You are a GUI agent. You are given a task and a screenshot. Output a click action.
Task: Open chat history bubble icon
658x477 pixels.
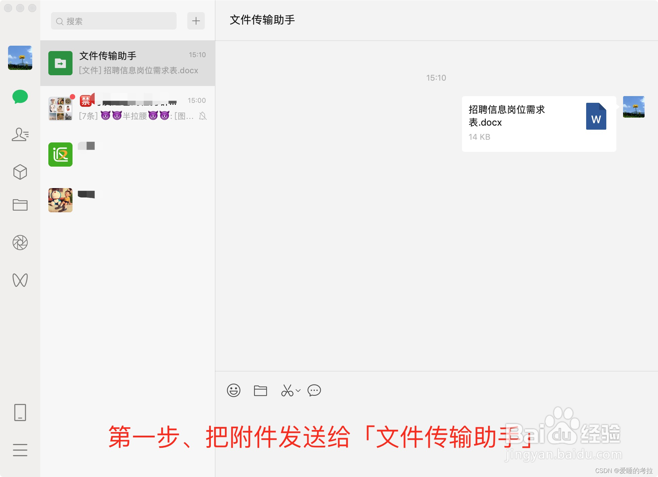(x=314, y=390)
